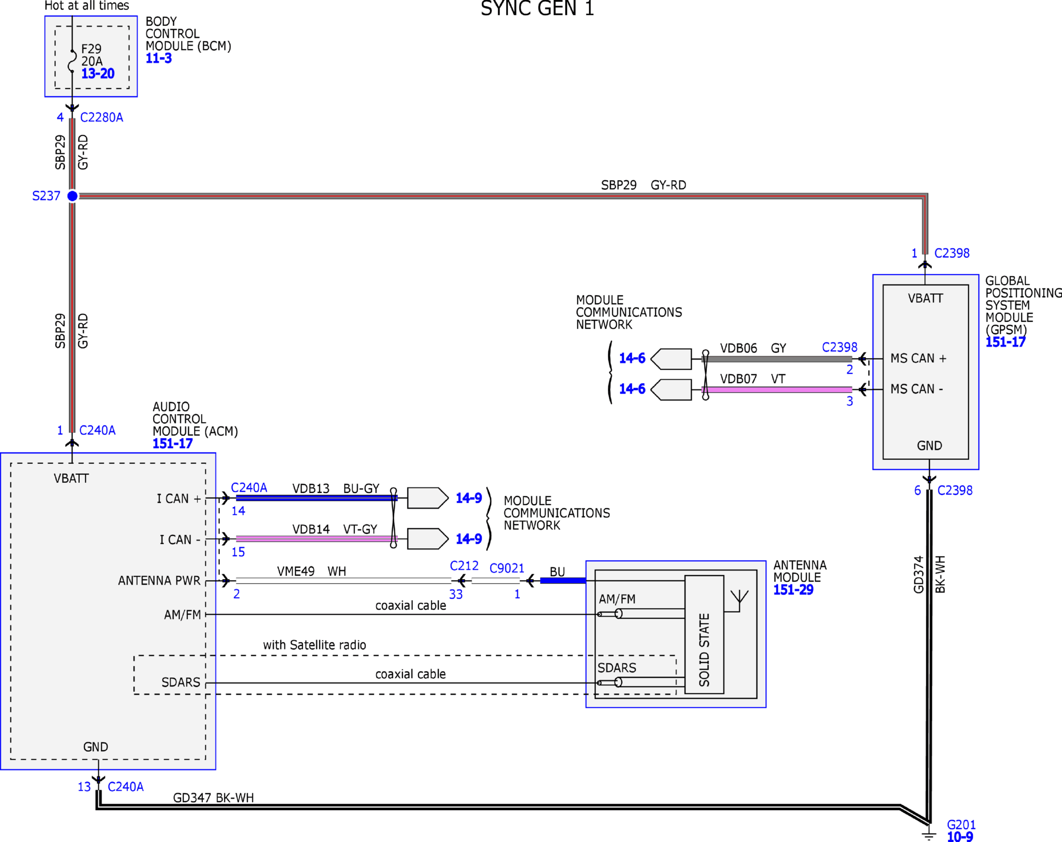This screenshot has width=1062, height=842.
Task: Select the 'SOLID STATE' text in the Antenna Module
Action: click(x=704, y=649)
